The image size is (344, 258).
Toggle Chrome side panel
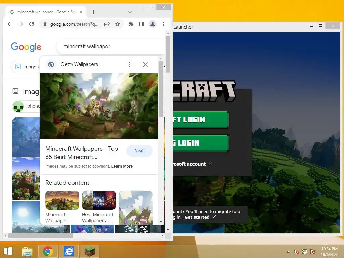(x=142, y=24)
